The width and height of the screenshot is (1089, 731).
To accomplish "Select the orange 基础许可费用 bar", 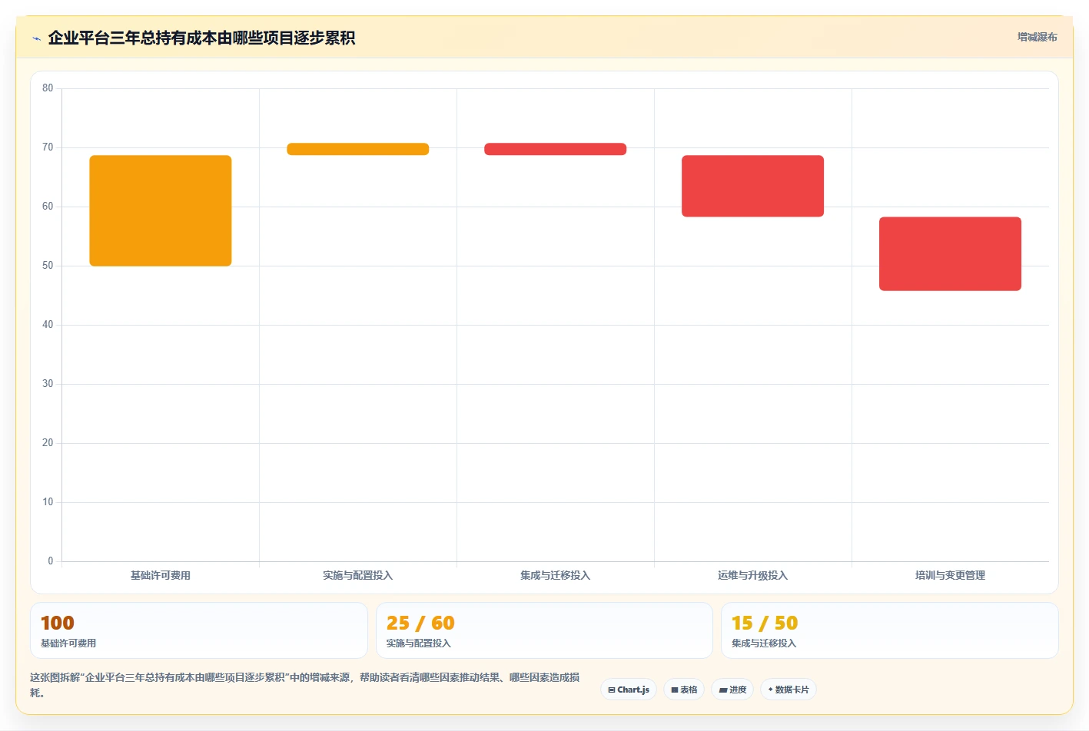I will point(161,210).
